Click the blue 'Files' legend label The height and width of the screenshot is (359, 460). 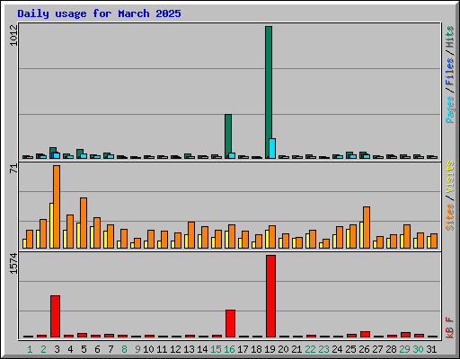click(449, 72)
